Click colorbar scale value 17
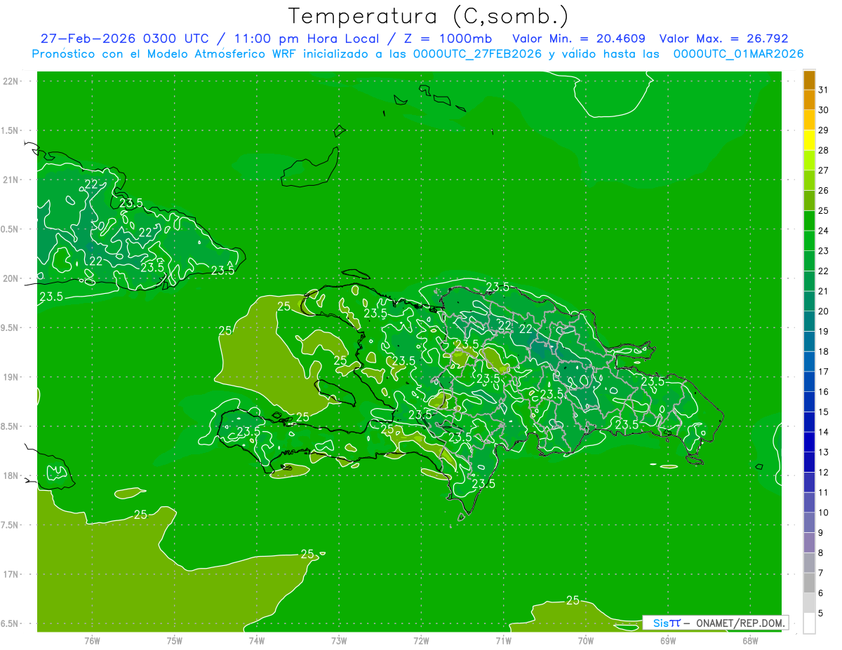The image size is (842, 650). click(x=824, y=372)
